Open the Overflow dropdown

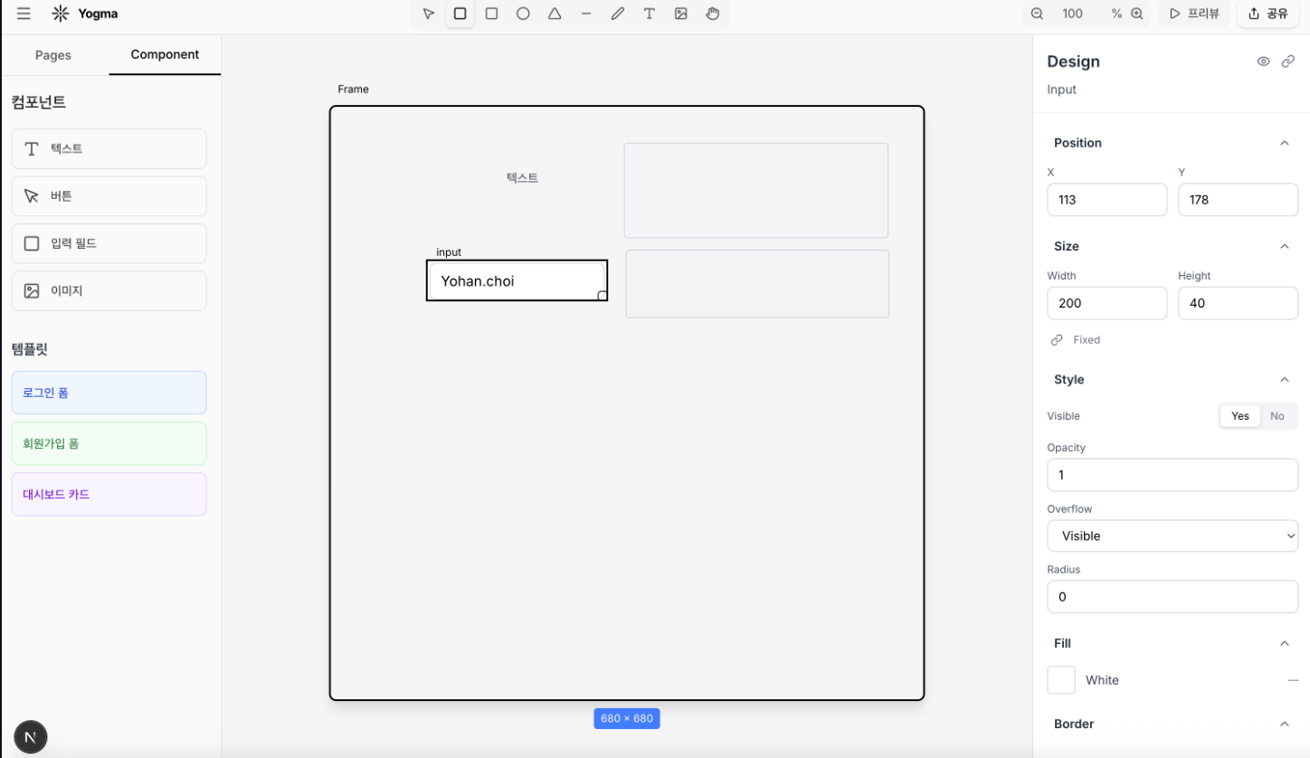click(1172, 535)
